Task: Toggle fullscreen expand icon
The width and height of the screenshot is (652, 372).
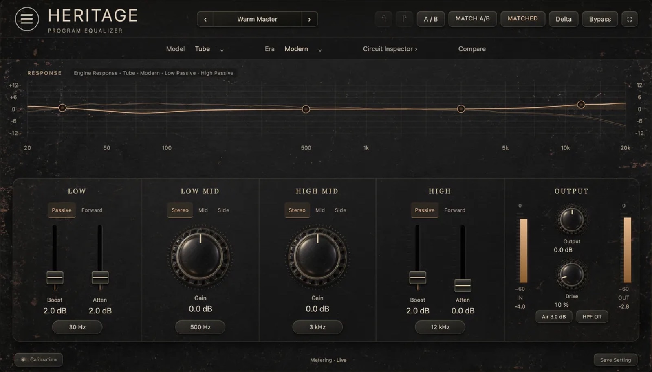Action: [x=630, y=19]
